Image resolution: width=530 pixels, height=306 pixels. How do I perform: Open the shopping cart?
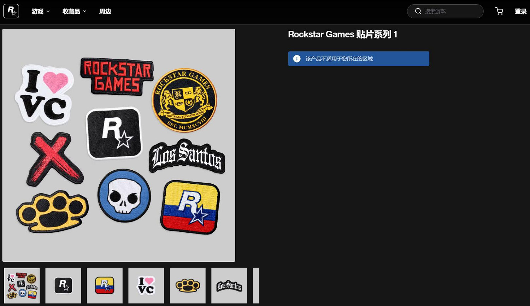(499, 11)
